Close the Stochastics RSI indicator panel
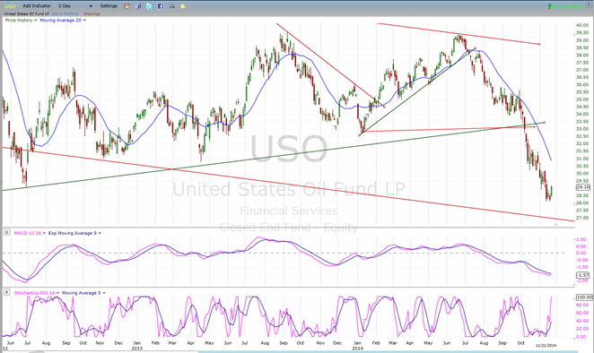The height and width of the screenshot is (353, 594). coord(7,292)
